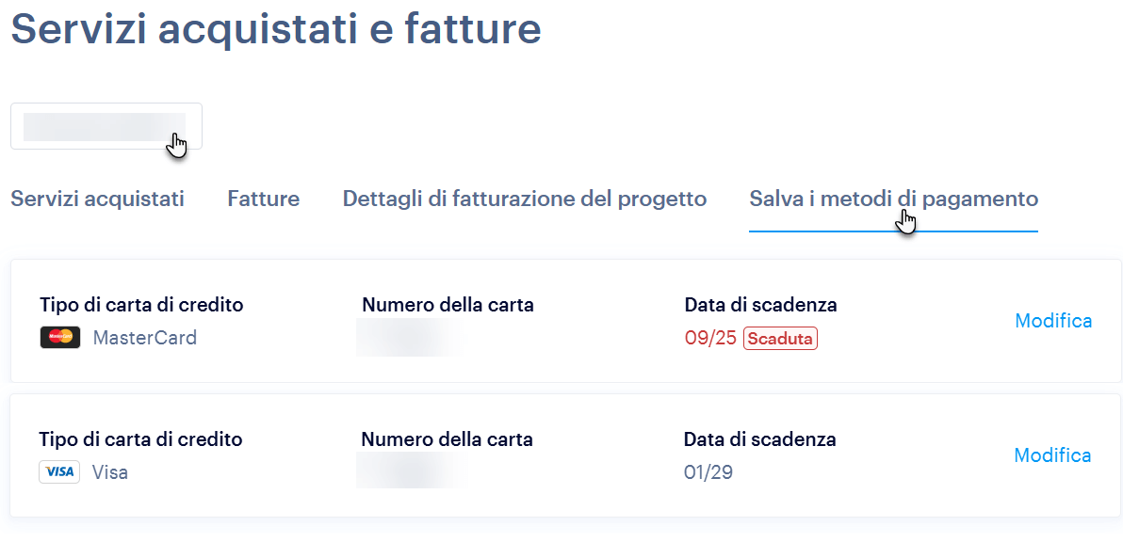Switch to the Servizi acquistati tab
This screenshot has width=1123, height=558.
97,199
